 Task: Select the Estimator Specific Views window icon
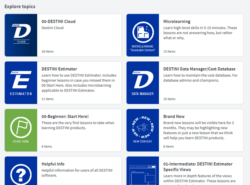(143, 174)
